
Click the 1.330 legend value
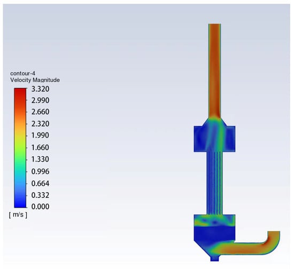pos(40,159)
